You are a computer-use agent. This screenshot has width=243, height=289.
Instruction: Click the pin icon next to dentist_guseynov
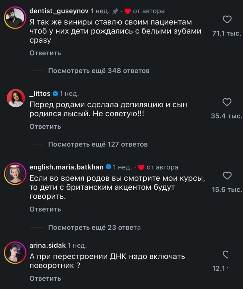115,10
